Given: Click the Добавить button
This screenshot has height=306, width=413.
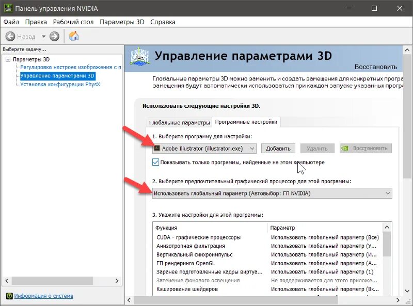Looking at the screenshot, I should tap(278, 148).
